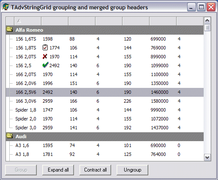Click the red cross icon beside 1970
Screen dimensions: 218x180
coord(45,57)
